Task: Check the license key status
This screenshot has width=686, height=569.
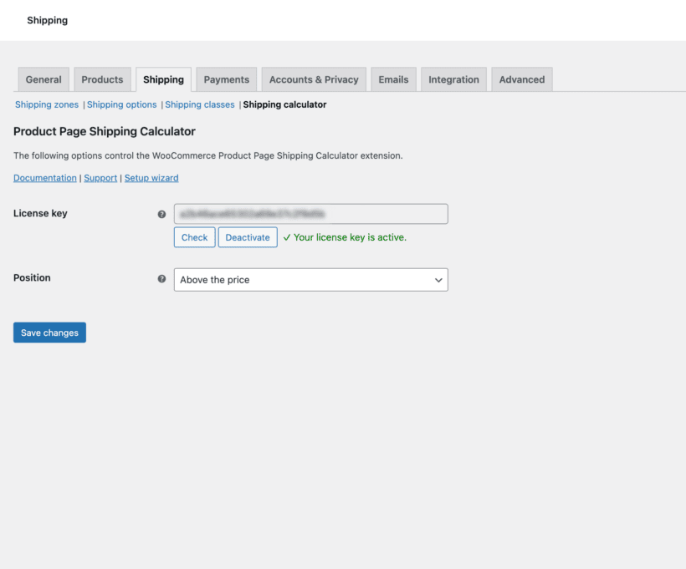Action: pos(194,237)
